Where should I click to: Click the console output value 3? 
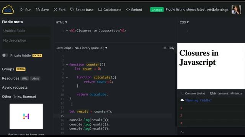pyautogui.click(x=181, y=123)
